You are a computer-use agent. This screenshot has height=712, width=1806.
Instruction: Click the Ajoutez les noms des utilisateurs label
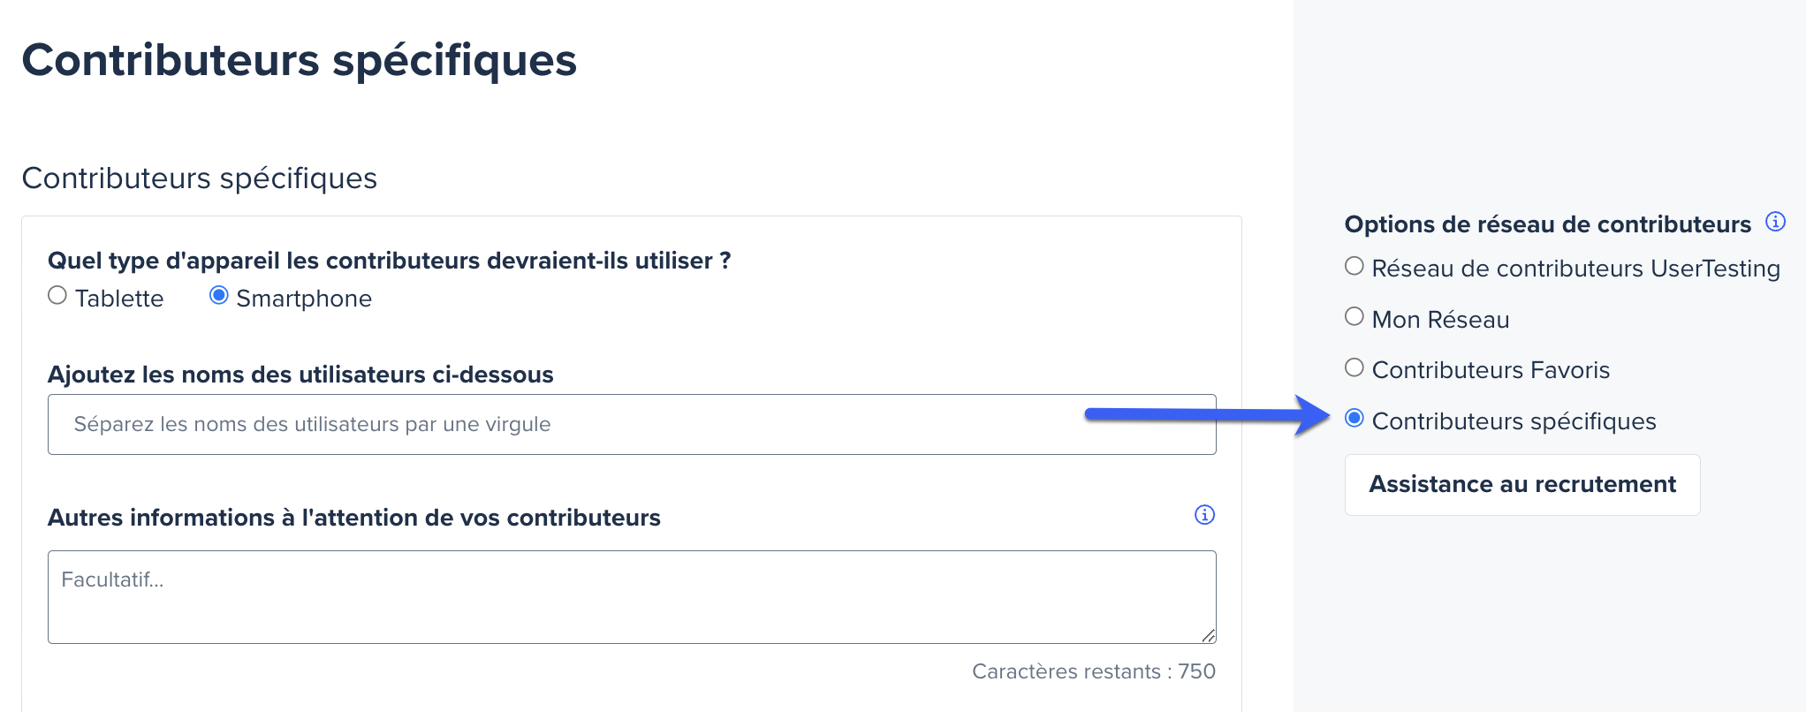tap(300, 375)
